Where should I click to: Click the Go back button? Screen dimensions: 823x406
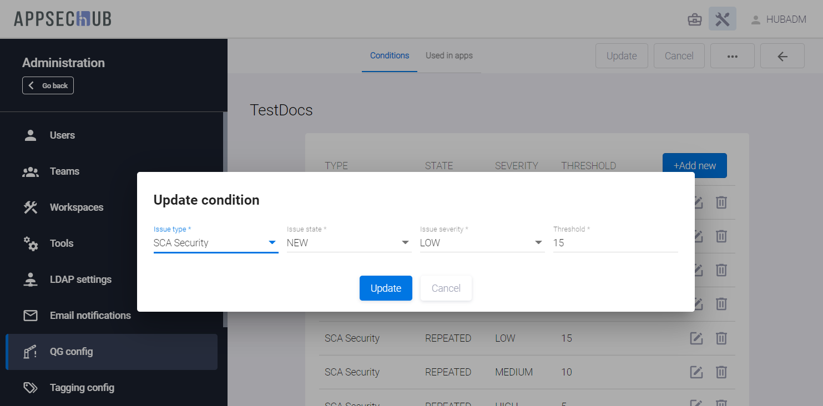(48, 85)
